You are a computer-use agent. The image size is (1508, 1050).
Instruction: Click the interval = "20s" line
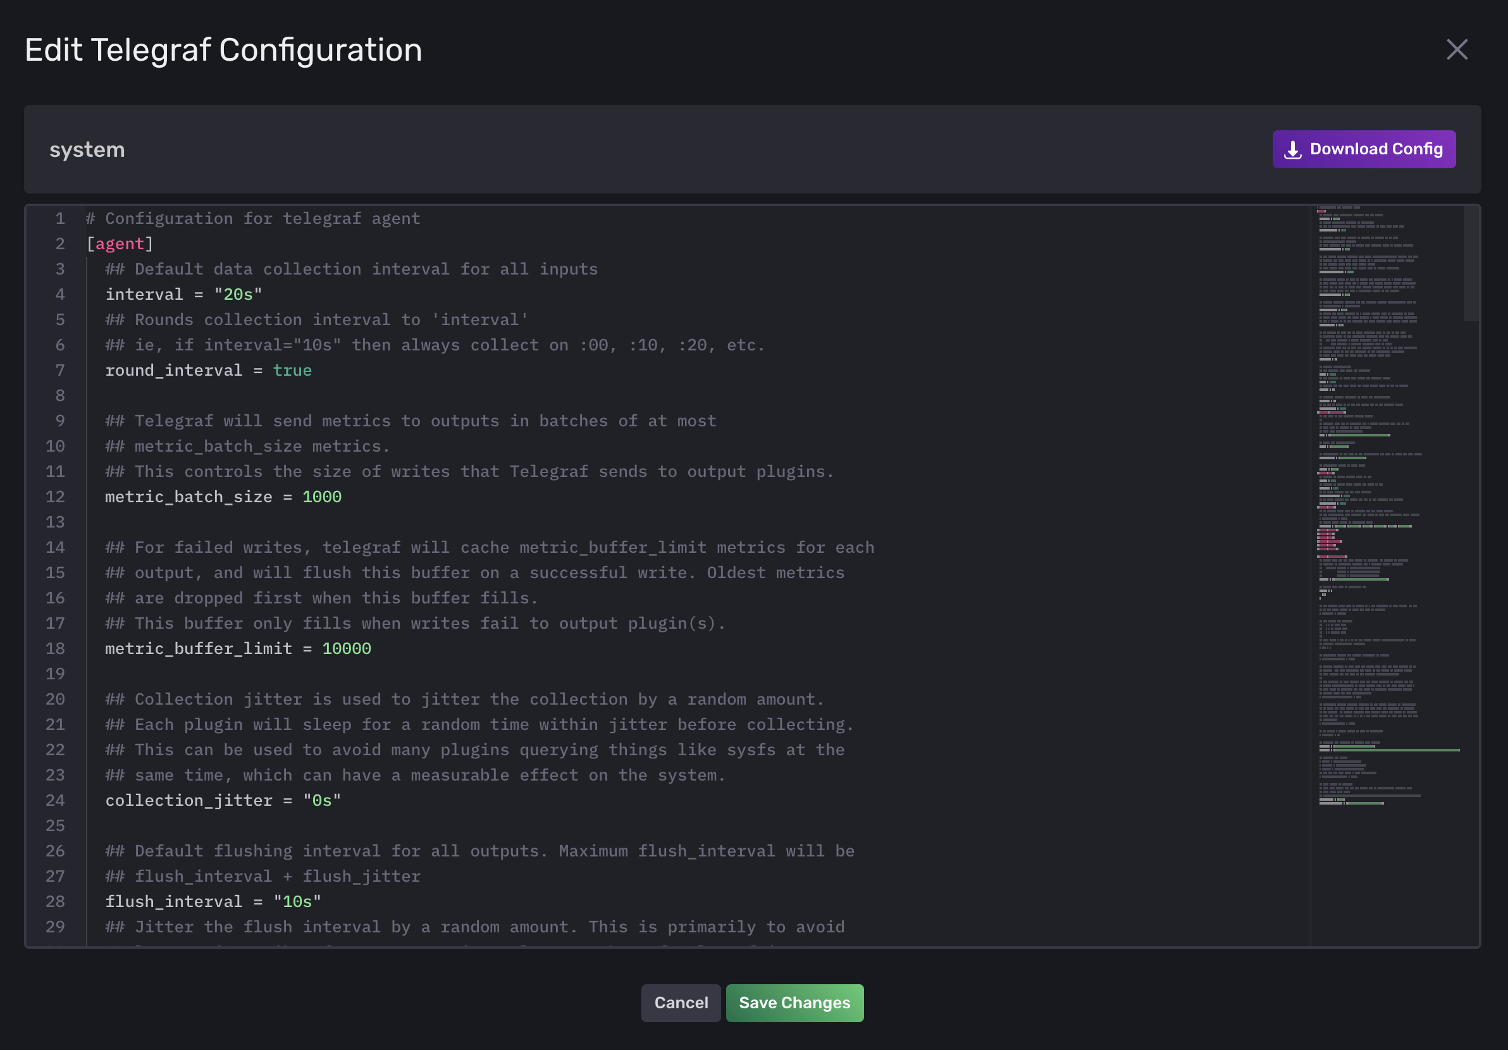coord(183,294)
